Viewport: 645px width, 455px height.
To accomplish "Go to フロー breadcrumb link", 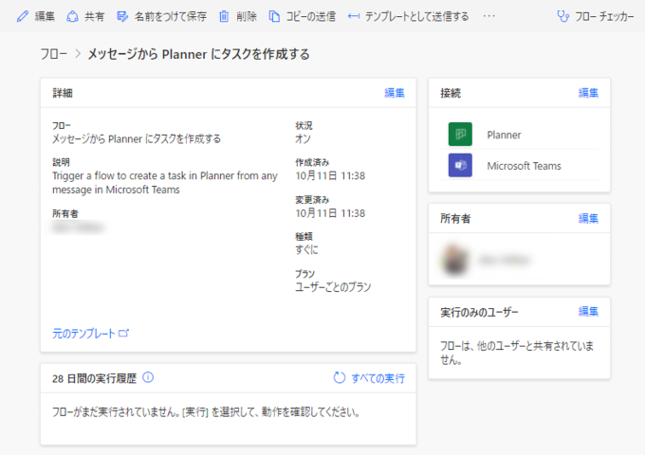I will coord(53,54).
